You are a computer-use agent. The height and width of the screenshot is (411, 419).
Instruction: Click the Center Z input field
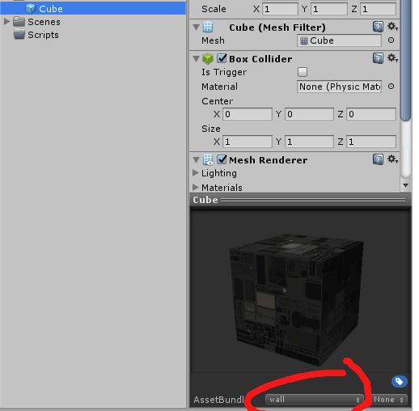pyautogui.click(x=371, y=114)
